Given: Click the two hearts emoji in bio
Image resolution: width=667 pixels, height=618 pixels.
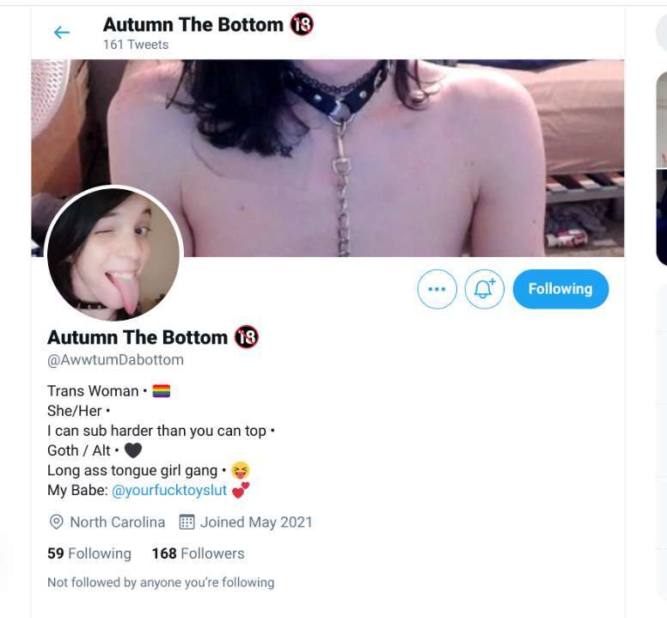Looking at the screenshot, I should 241,490.
